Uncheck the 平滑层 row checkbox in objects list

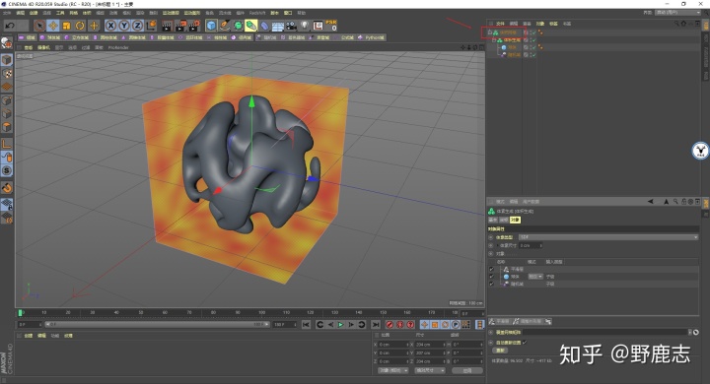click(491, 269)
